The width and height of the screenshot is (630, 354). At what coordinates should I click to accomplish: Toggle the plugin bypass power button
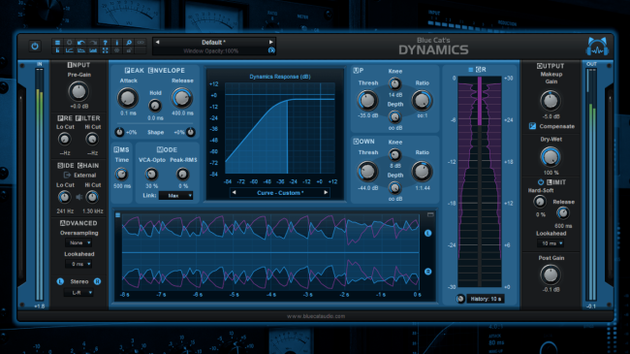35,47
